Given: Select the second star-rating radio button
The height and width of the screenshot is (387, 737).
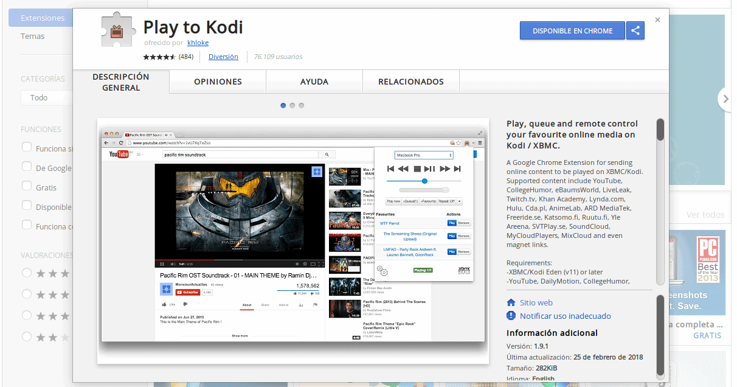Looking at the screenshot, I should click(27, 294).
